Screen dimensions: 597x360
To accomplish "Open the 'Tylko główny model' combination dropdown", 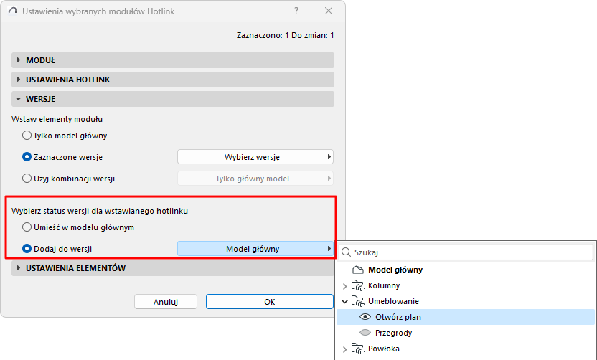I will 255,179.
